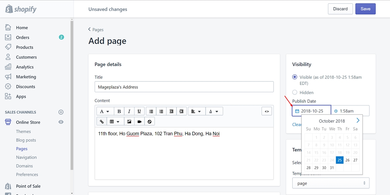
Task: Click the outdent icon
Action: (171, 111)
